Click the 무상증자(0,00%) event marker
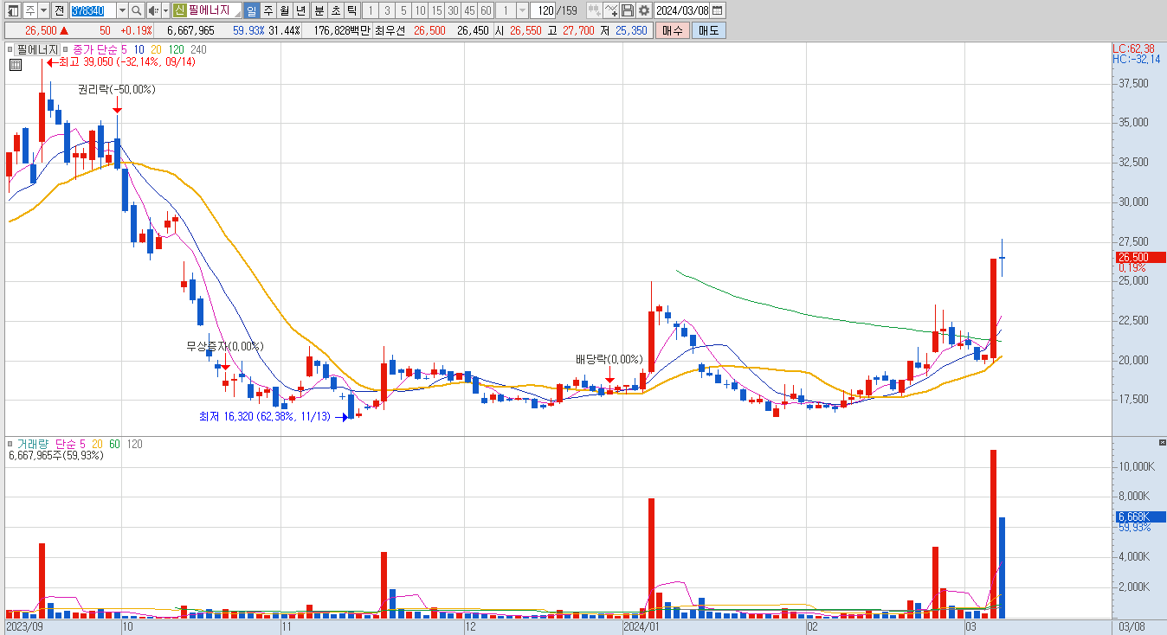Viewport: 1167px width, 635px height. click(225, 346)
